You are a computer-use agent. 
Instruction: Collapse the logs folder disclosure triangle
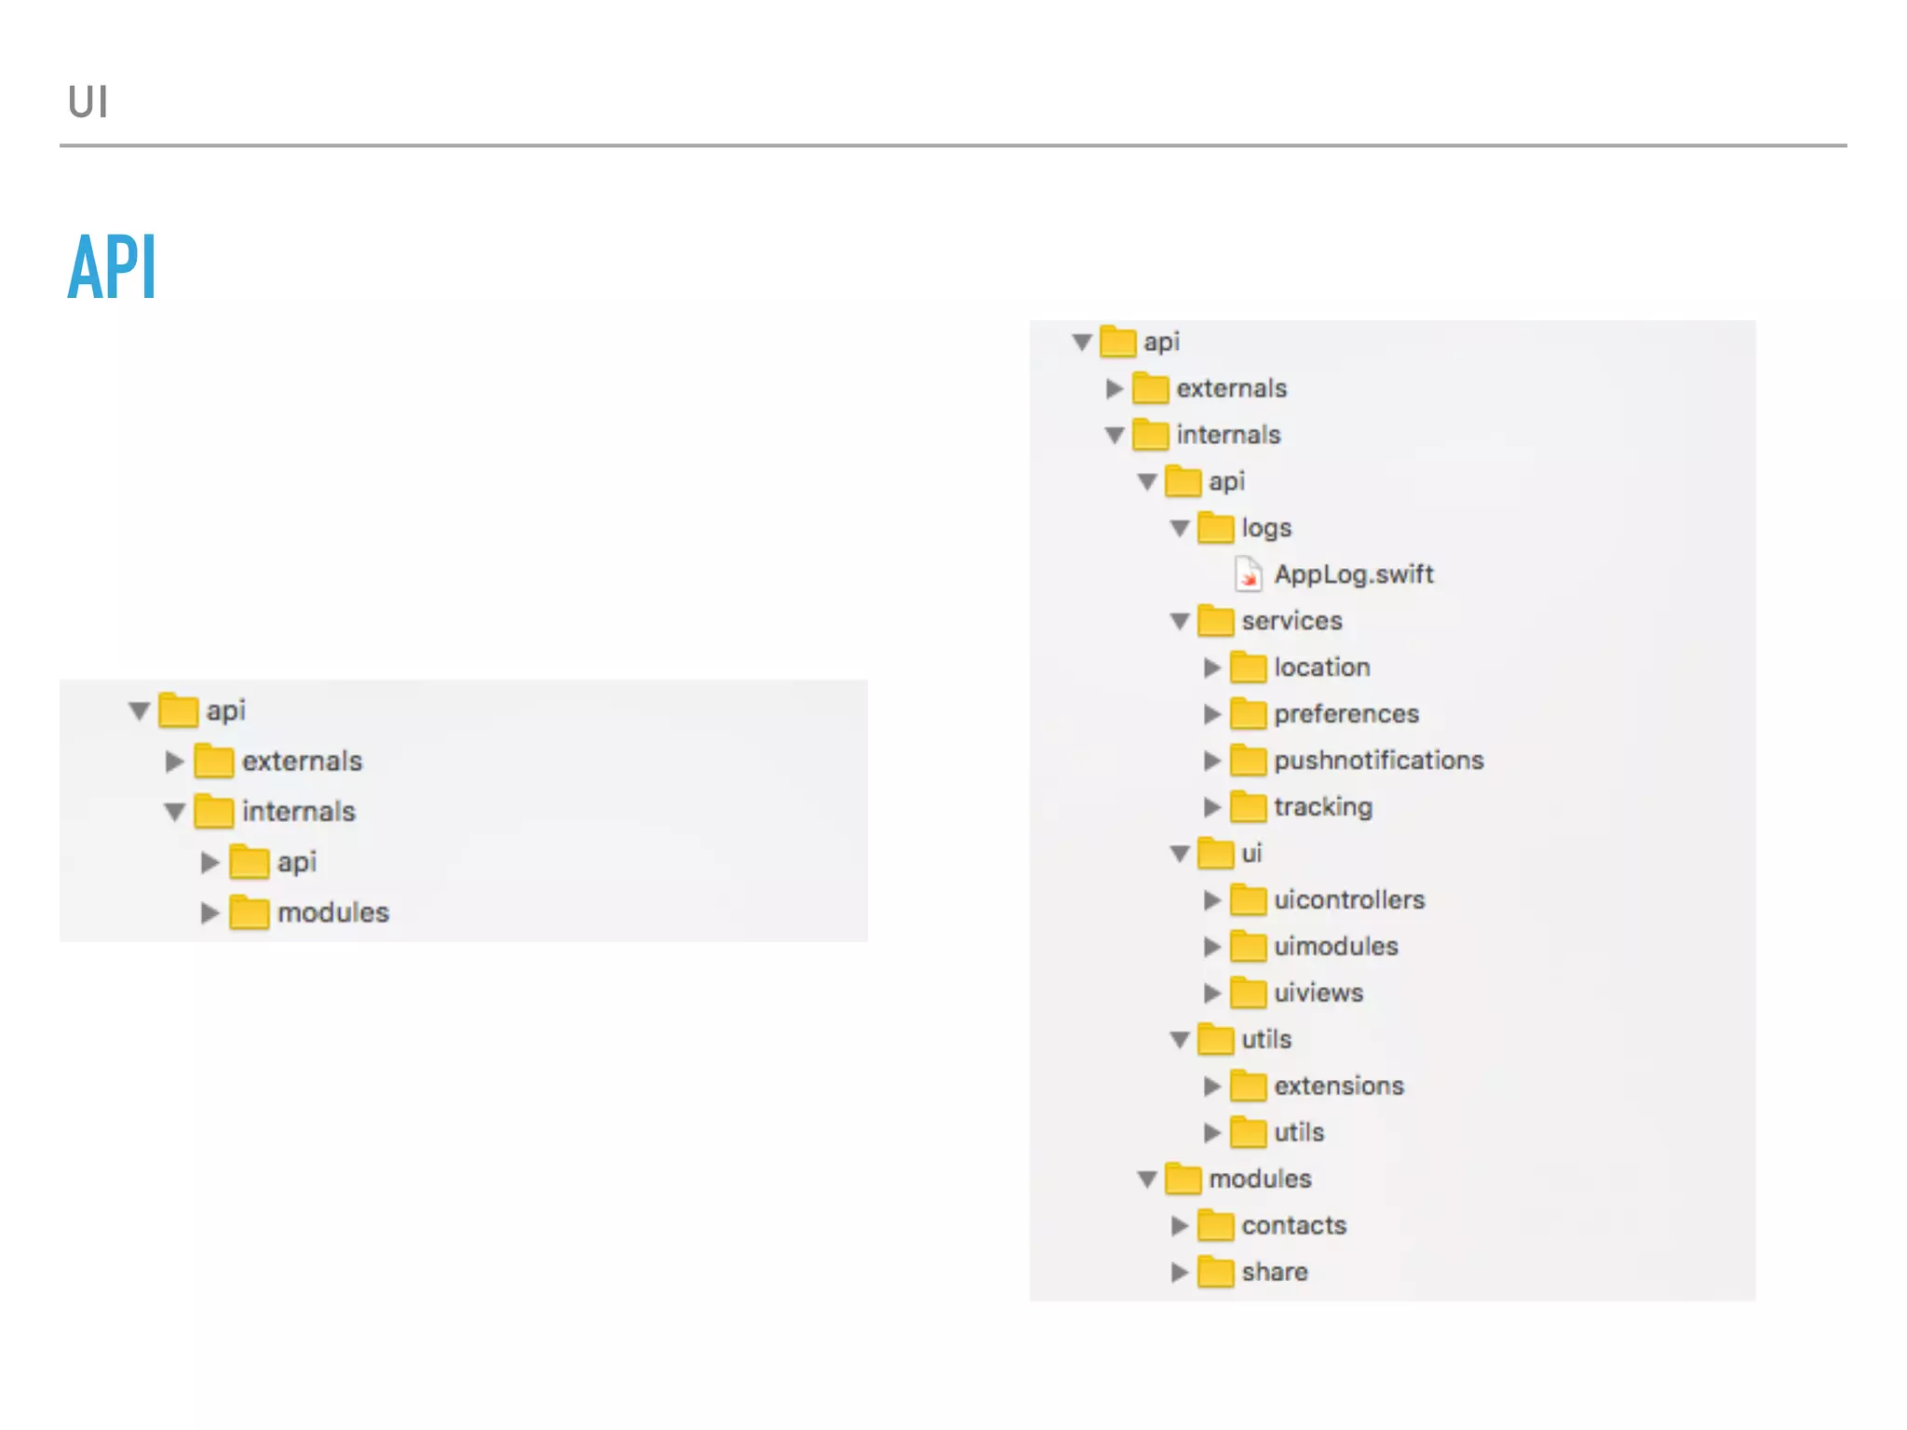click(1180, 528)
